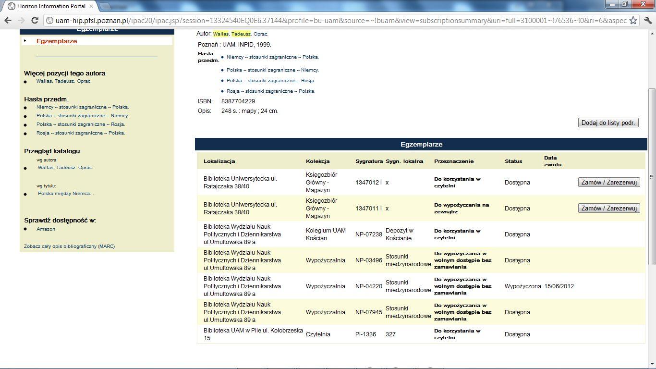Click Depozyt w Kościanie cell
The width and height of the screenshot is (656, 369).
400,234
